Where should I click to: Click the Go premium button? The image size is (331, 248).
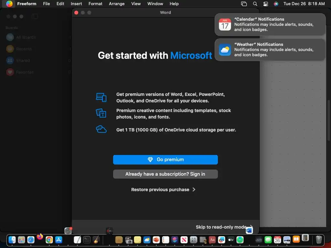click(x=165, y=160)
